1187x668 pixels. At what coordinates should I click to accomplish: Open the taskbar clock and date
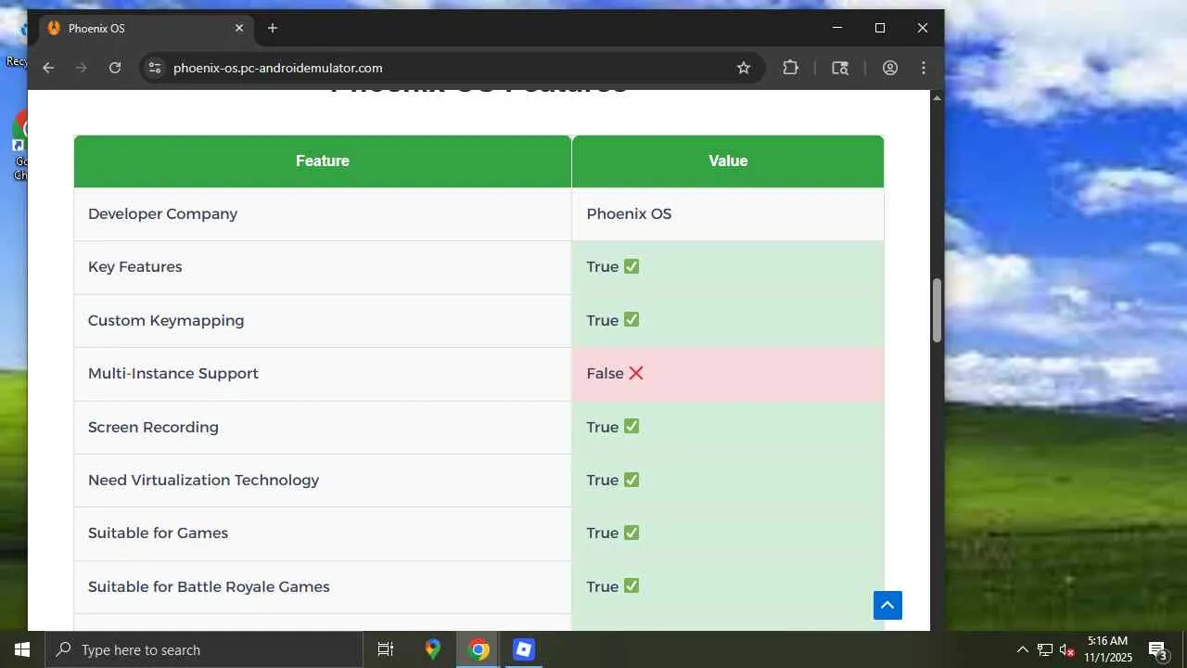[1108, 649]
